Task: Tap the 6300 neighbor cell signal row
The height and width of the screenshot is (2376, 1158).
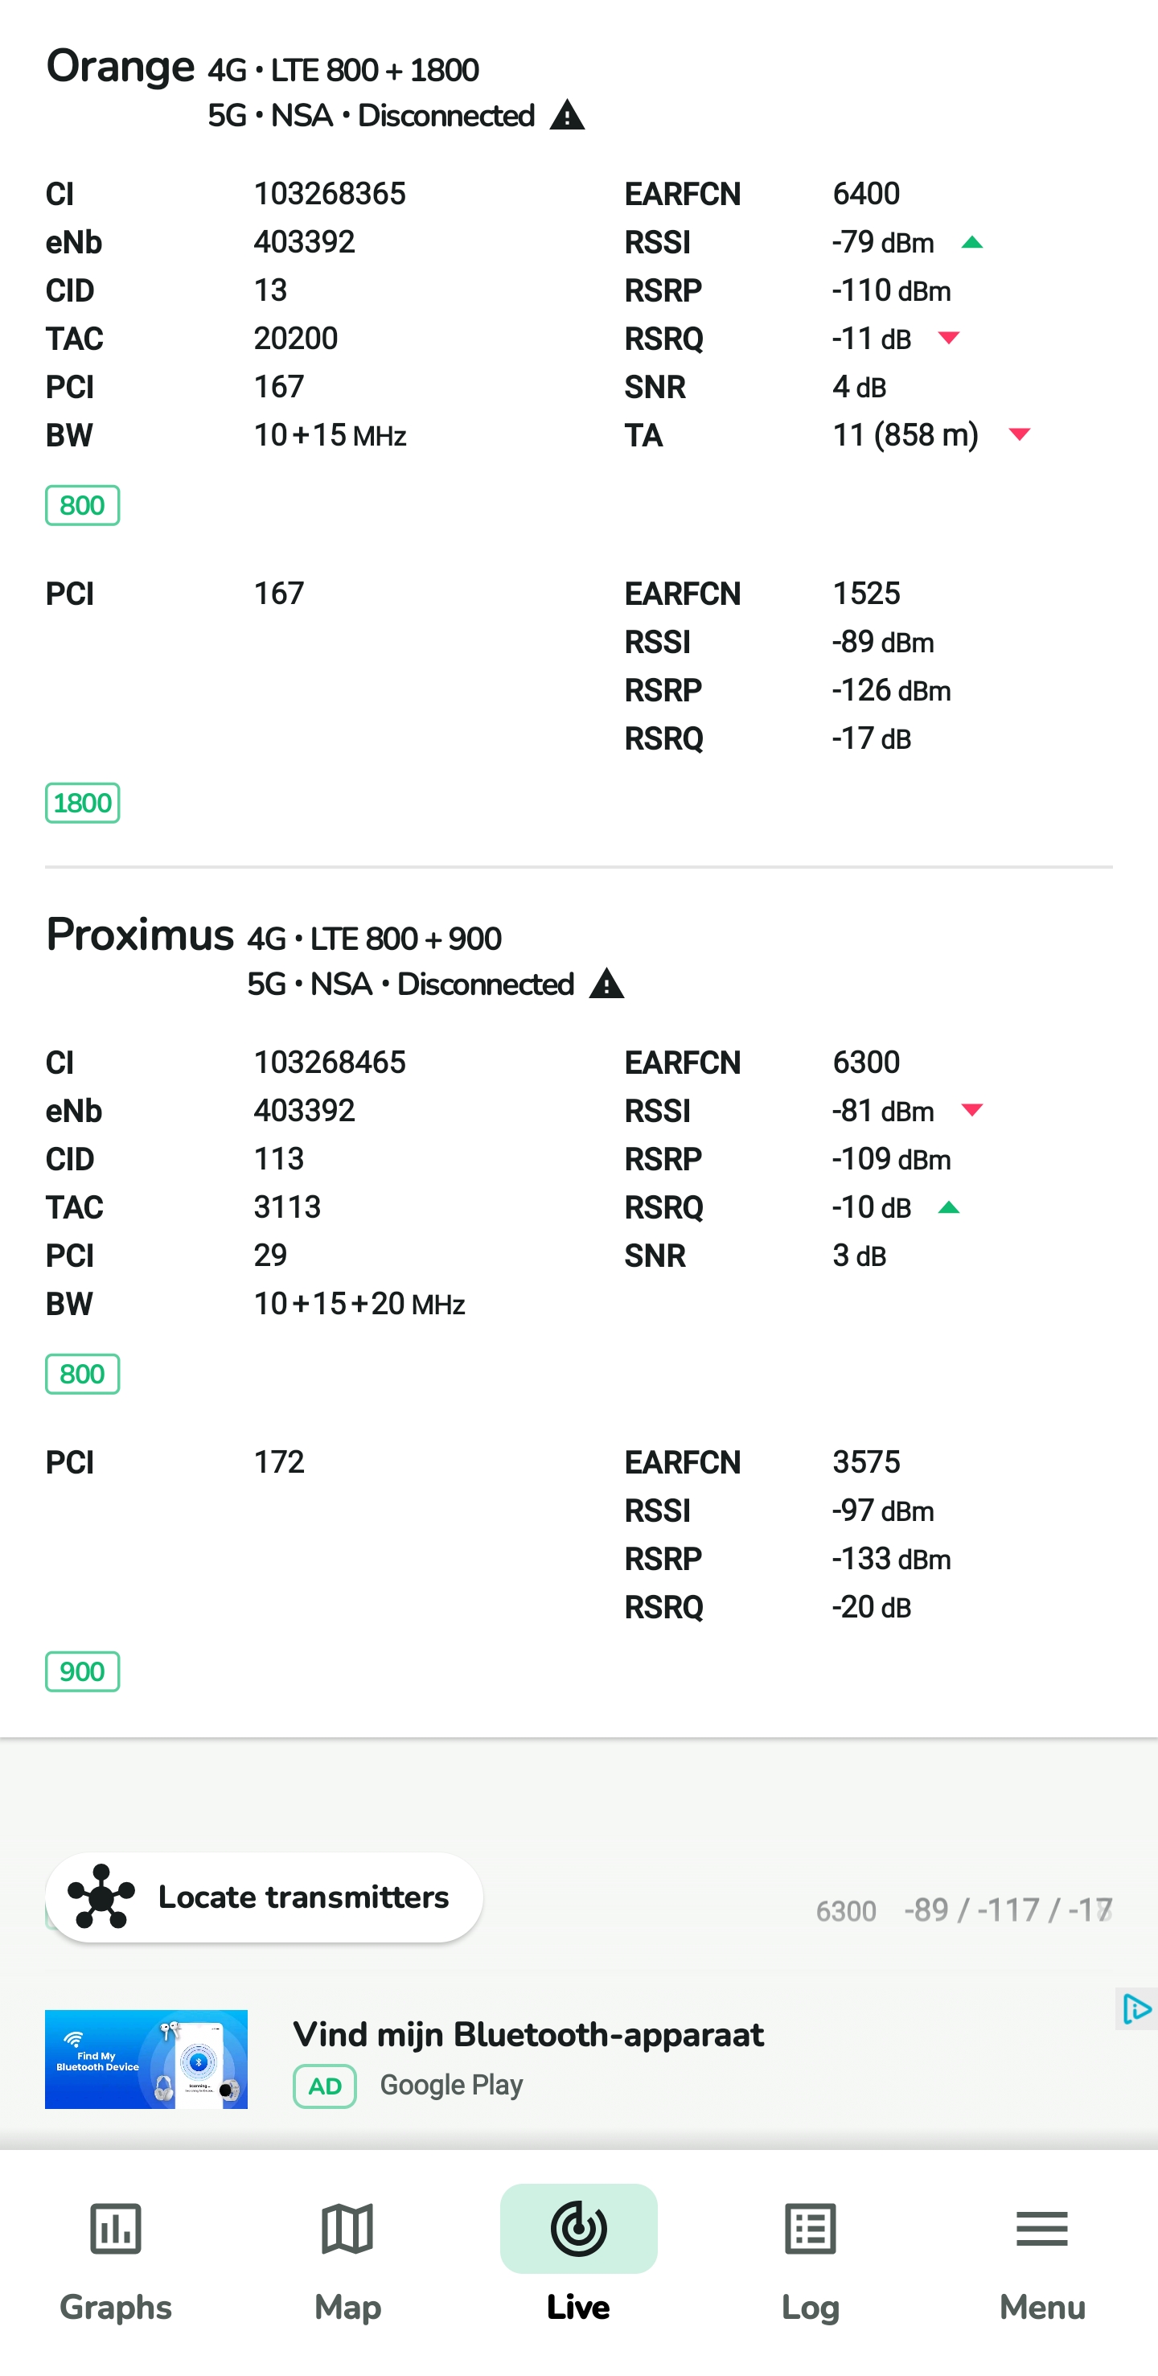Action: point(963,1910)
